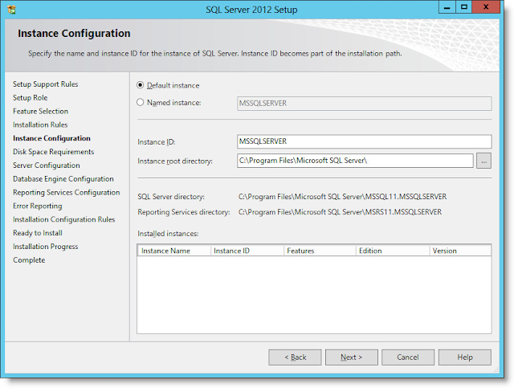Viewport: 514px width, 388px height.
Task: Sort by Version column header
Action: tap(460, 251)
